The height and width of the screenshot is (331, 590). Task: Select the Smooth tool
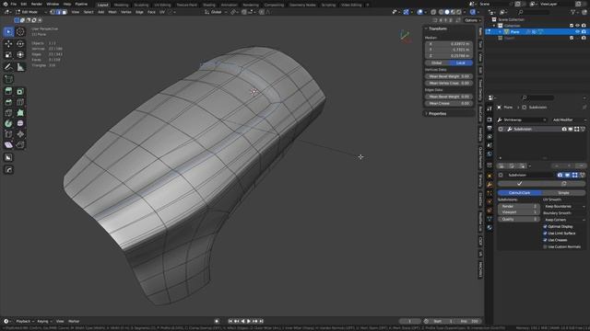click(x=20, y=123)
